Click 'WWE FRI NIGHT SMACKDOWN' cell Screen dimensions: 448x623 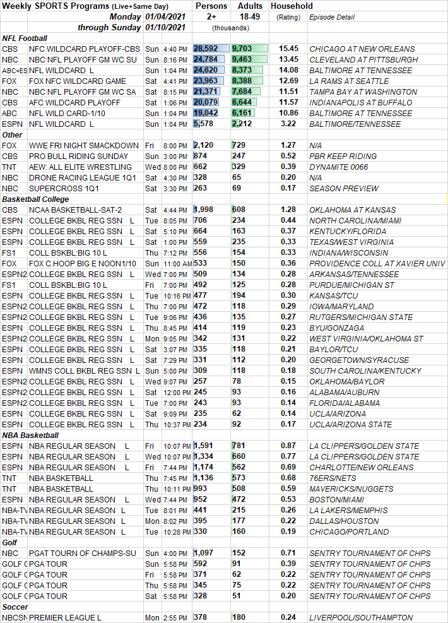[x=84, y=145]
